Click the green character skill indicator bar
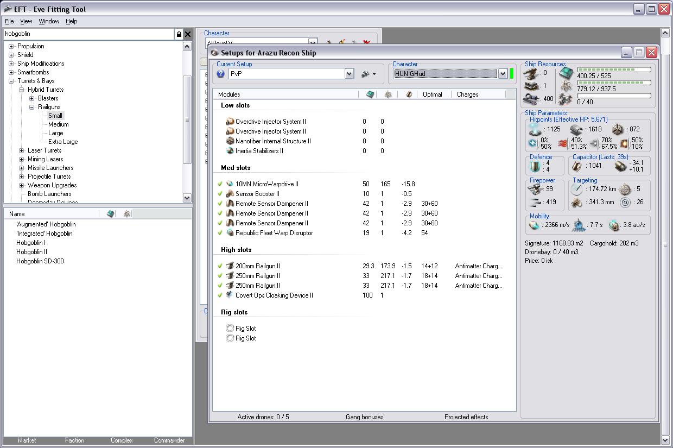This screenshot has height=448, width=673. (511, 74)
